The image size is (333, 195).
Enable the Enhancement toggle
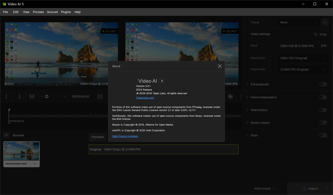pyautogui.click(x=323, y=84)
